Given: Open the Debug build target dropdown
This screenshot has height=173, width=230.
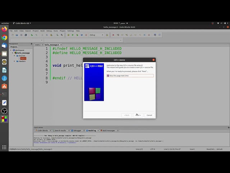Looking at the screenshot, I should (97, 35).
